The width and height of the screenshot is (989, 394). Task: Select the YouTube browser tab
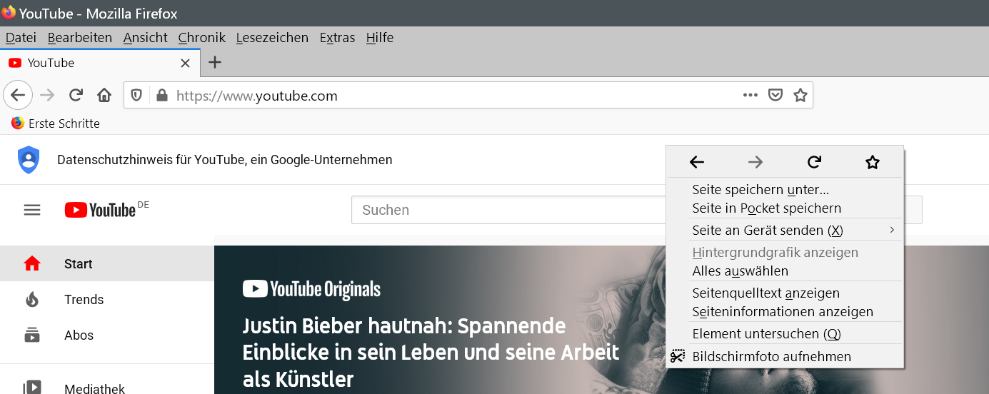[x=100, y=63]
